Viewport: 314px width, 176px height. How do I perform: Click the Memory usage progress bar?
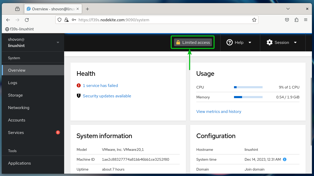[x=248, y=97]
